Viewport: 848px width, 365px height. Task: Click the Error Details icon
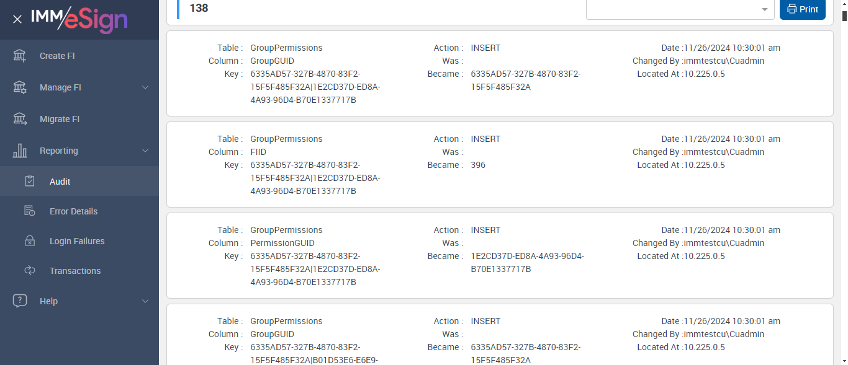[30, 211]
